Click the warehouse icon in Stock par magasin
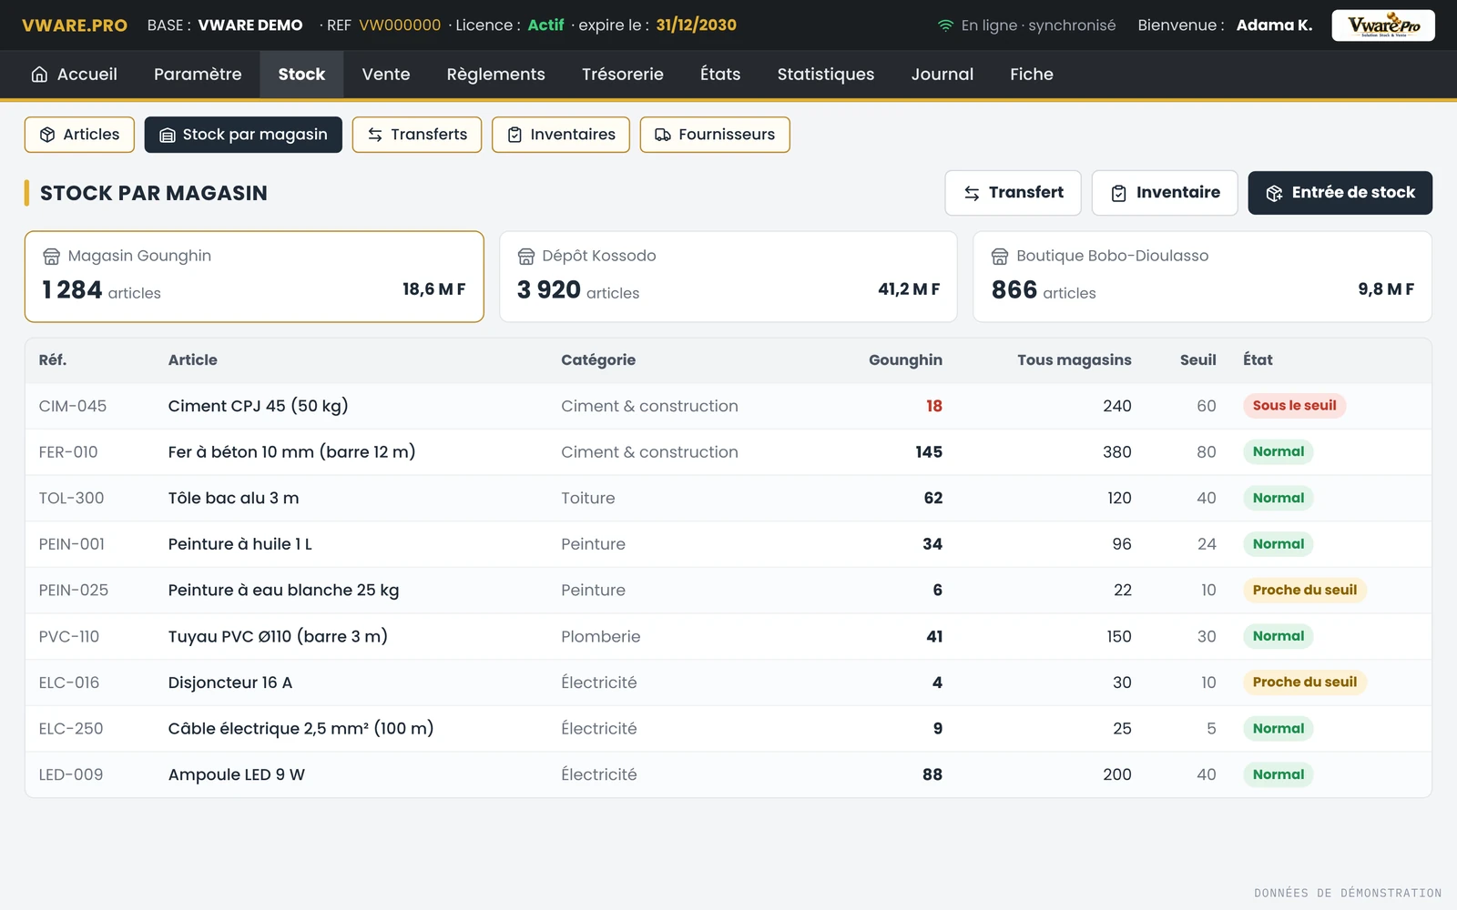 tap(168, 135)
